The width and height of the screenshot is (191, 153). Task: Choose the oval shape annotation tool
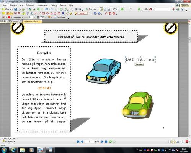coord(47,13)
